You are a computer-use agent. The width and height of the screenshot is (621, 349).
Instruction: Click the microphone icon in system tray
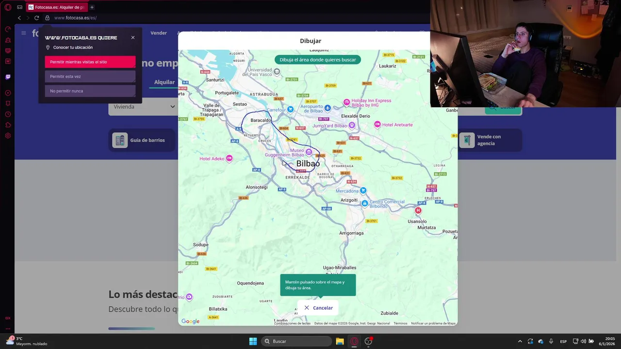click(x=551, y=341)
